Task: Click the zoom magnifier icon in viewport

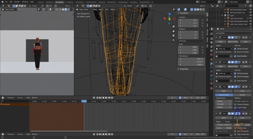Action: tap(173, 27)
